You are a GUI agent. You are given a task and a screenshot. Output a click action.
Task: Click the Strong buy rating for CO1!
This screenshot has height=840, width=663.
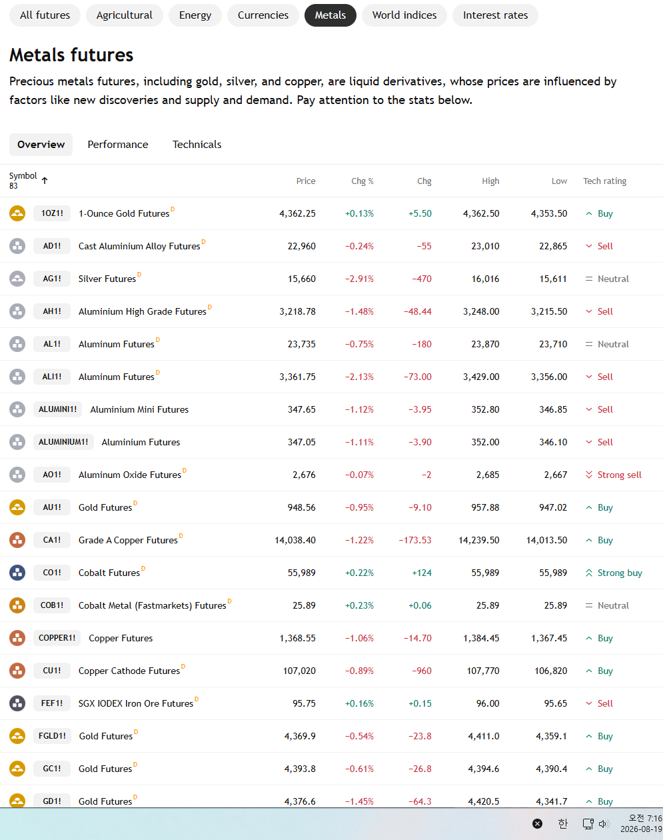[613, 573]
